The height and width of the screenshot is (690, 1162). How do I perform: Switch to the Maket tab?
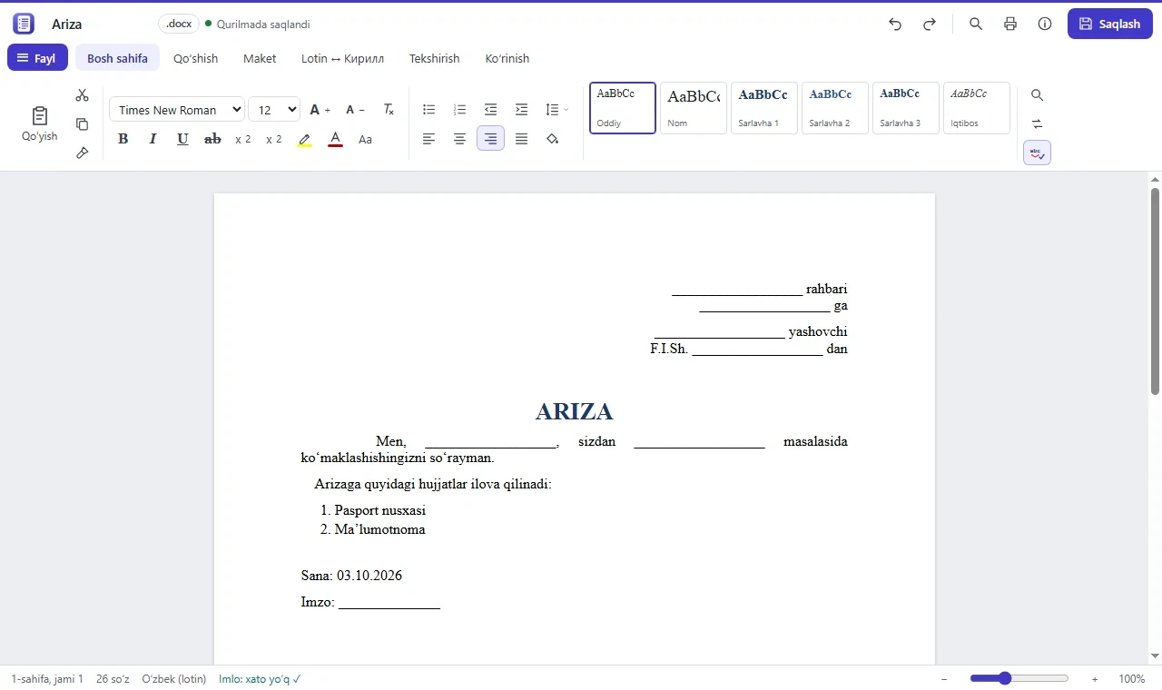pyautogui.click(x=260, y=58)
